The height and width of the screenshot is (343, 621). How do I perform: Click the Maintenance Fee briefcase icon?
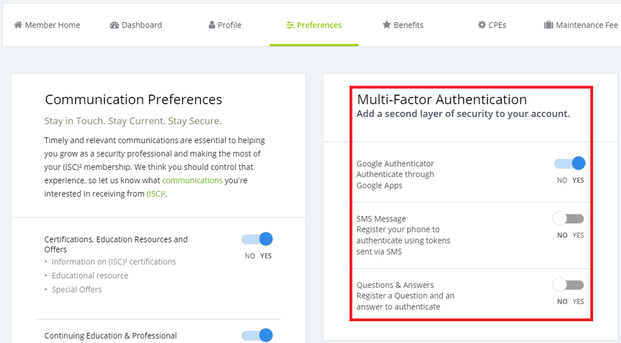pyautogui.click(x=548, y=25)
